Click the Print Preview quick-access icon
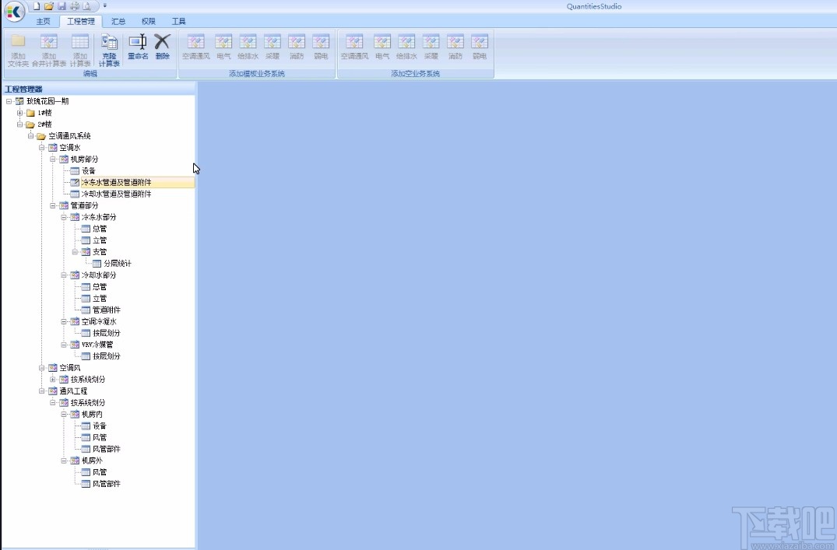Screen dimensions: 837x550 coord(86,6)
